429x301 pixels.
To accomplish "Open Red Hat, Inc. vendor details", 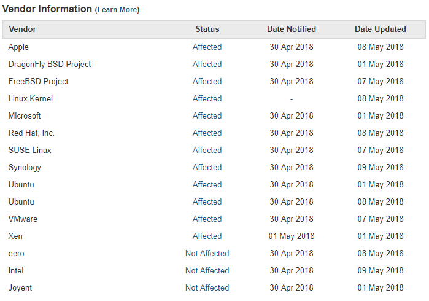I will click(31, 133).
